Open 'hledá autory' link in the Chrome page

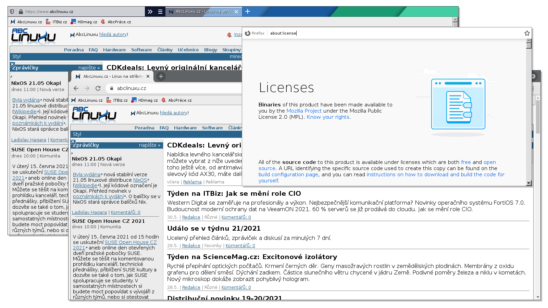[x=174, y=113]
